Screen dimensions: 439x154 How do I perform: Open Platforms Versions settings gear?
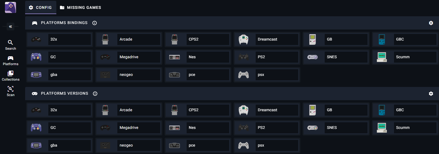click(x=431, y=94)
